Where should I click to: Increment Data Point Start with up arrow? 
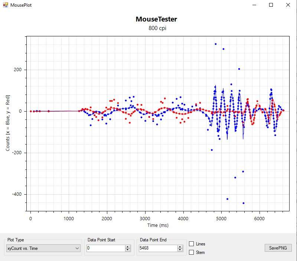[x=128, y=247]
